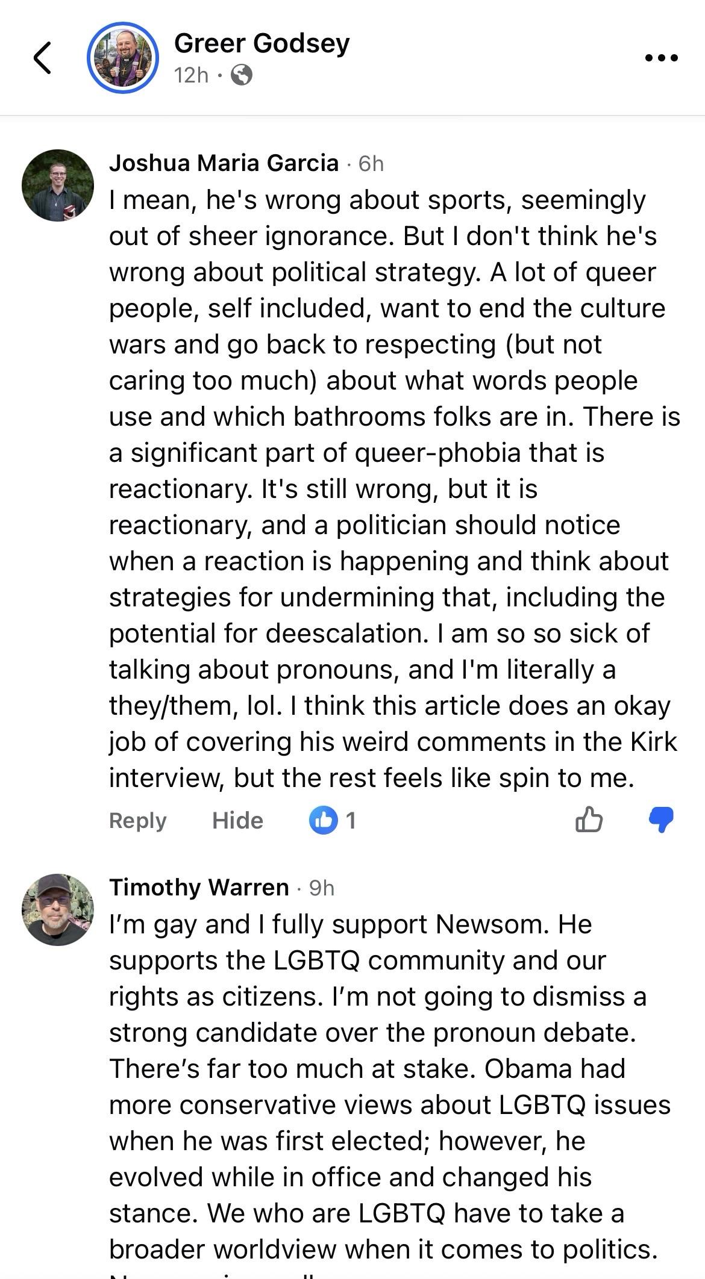The width and height of the screenshot is (705, 1279).
Task: Tap the Greer Godsey author name
Action: (262, 43)
